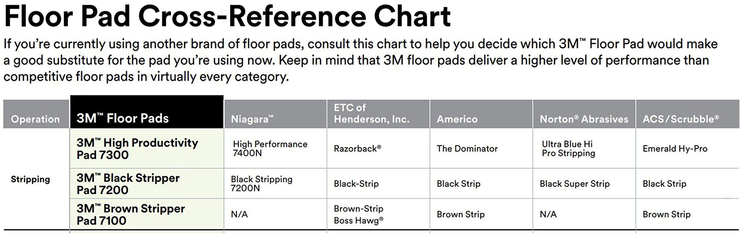Select the 3M Black Stripper Pad 7200 cell
This screenshot has height=236, width=745.
128,184
